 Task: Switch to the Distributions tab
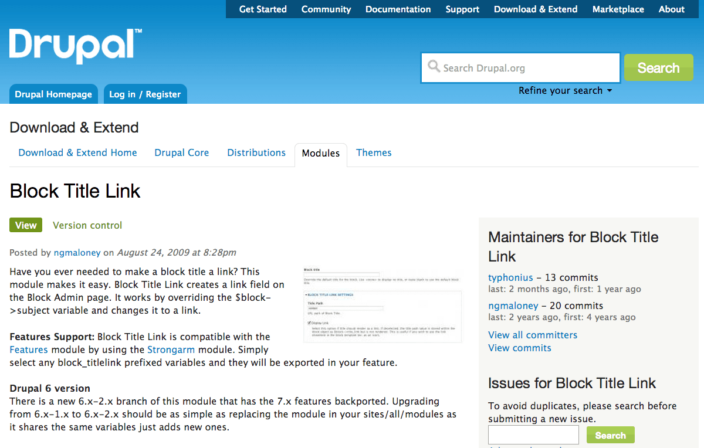tap(256, 152)
